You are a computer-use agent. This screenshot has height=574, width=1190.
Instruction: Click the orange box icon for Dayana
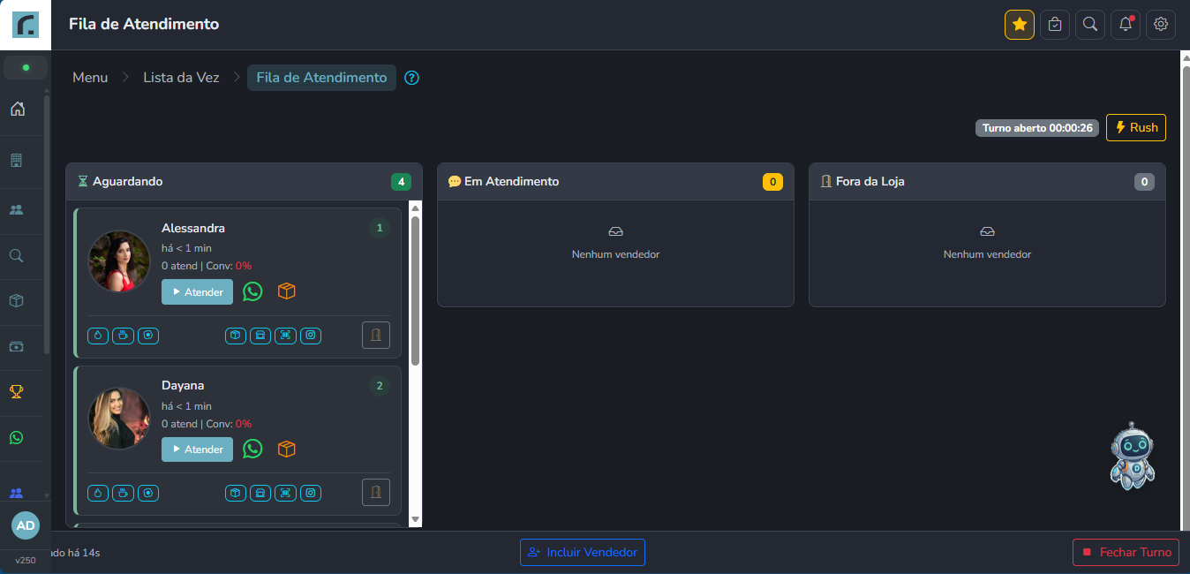pos(286,449)
